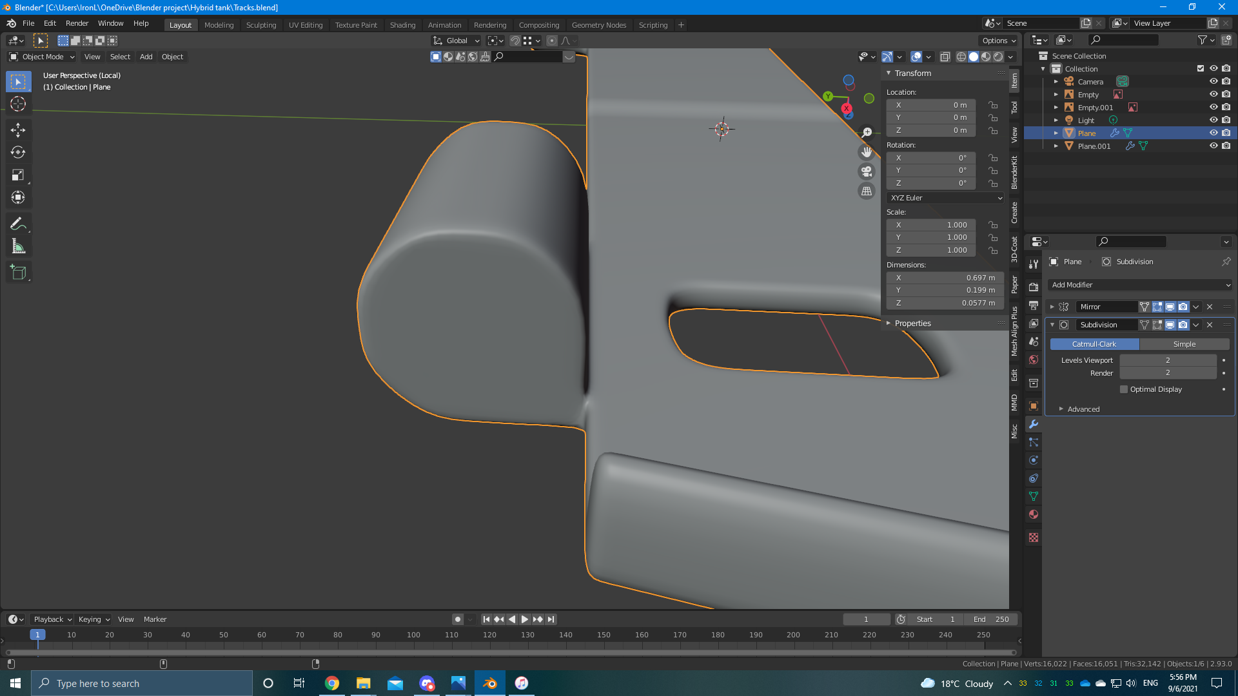Click the Options button in viewport header
Viewport: 1238px width, 696px height.
click(999, 41)
